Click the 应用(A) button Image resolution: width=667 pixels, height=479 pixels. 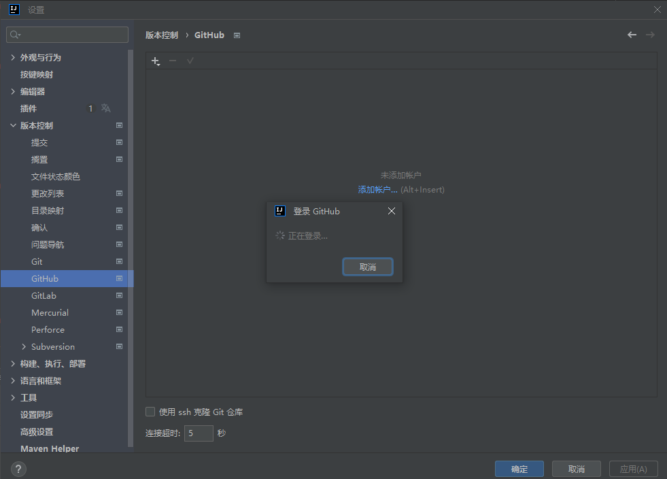[x=634, y=469]
